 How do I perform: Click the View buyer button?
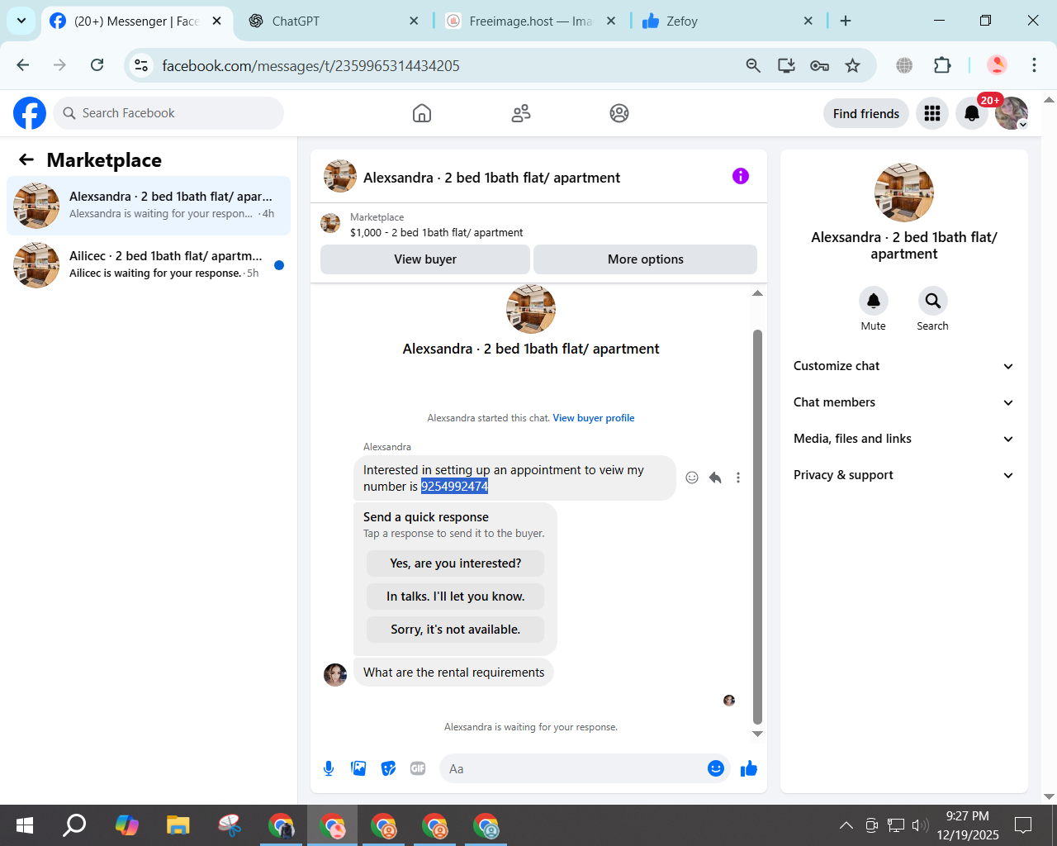click(x=425, y=259)
